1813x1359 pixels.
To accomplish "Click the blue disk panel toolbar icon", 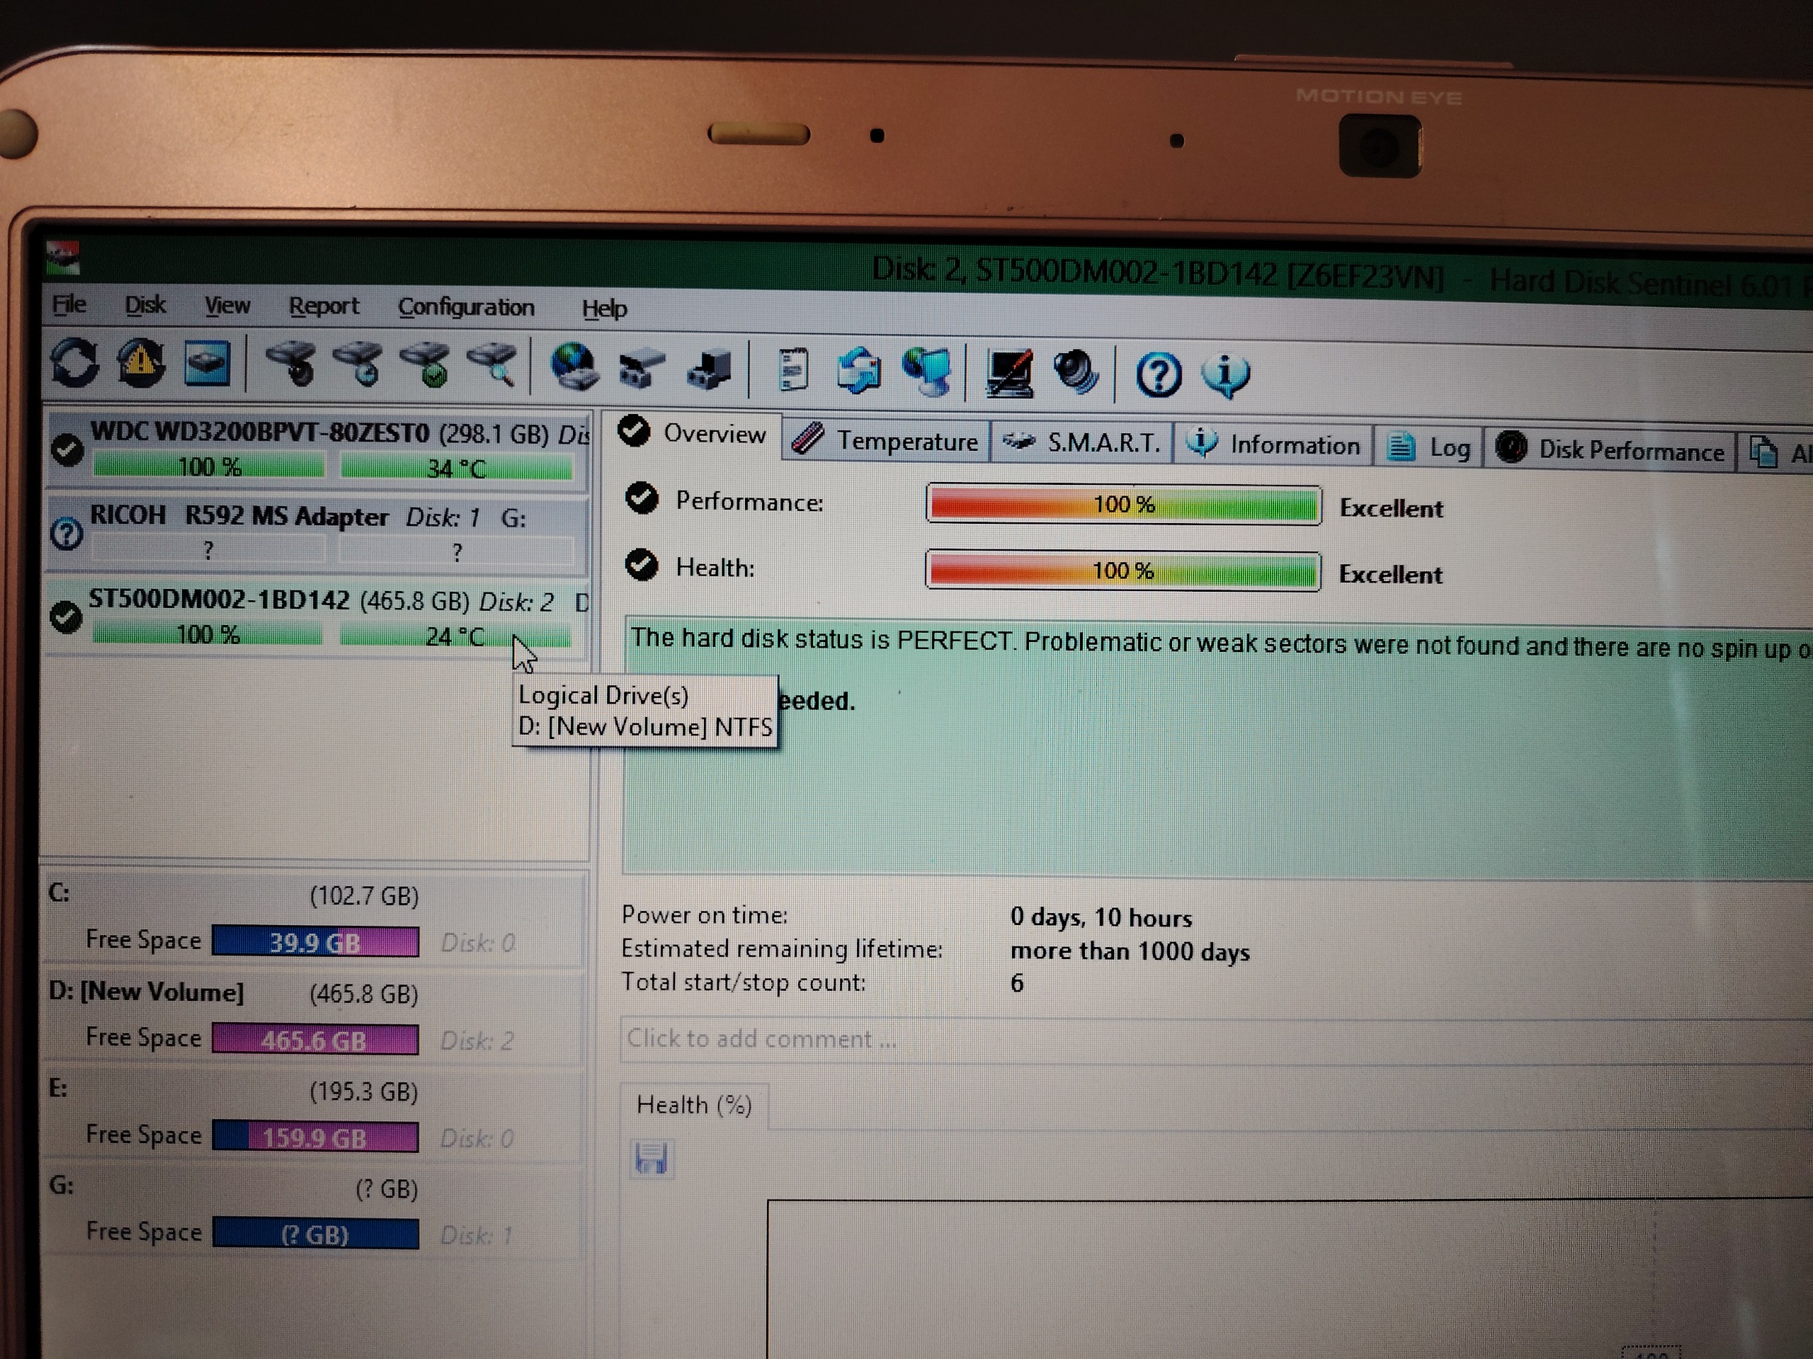I will click(207, 364).
